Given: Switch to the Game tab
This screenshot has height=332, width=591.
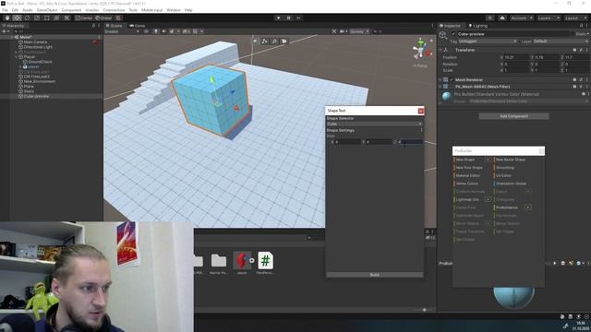Looking at the screenshot, I should (138, 26).
